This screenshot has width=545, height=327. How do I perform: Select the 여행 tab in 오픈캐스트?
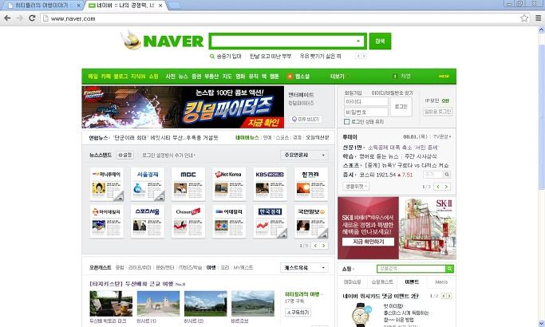coord(211,267)
